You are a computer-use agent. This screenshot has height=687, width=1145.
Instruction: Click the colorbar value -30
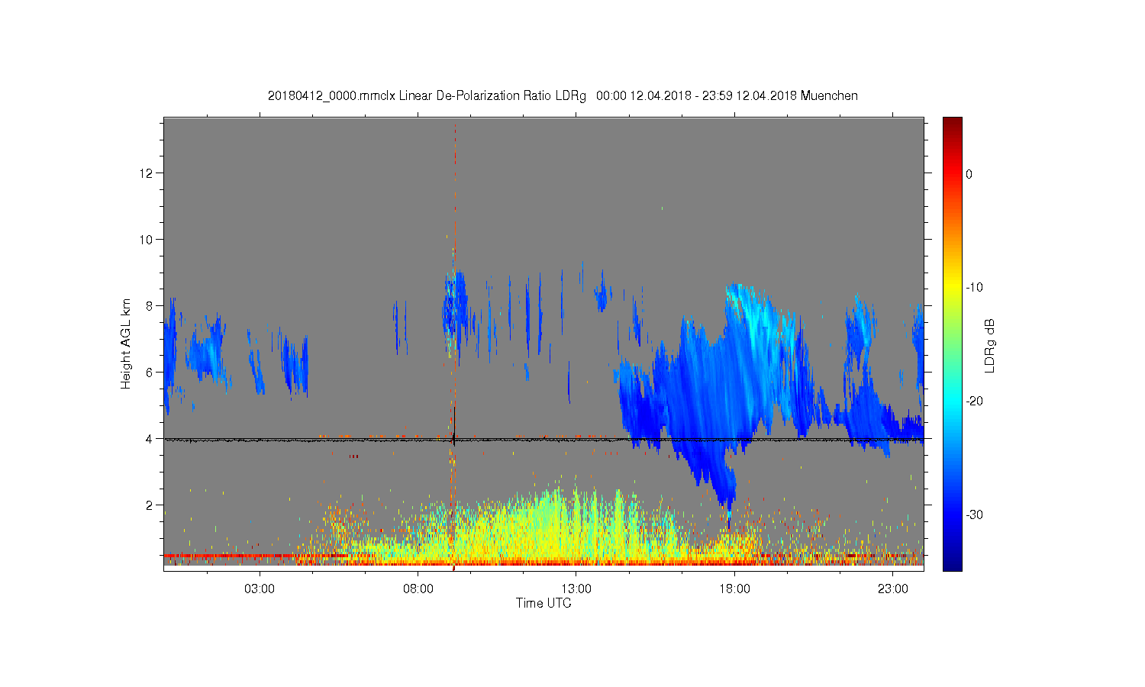click(x=974, y=515)
